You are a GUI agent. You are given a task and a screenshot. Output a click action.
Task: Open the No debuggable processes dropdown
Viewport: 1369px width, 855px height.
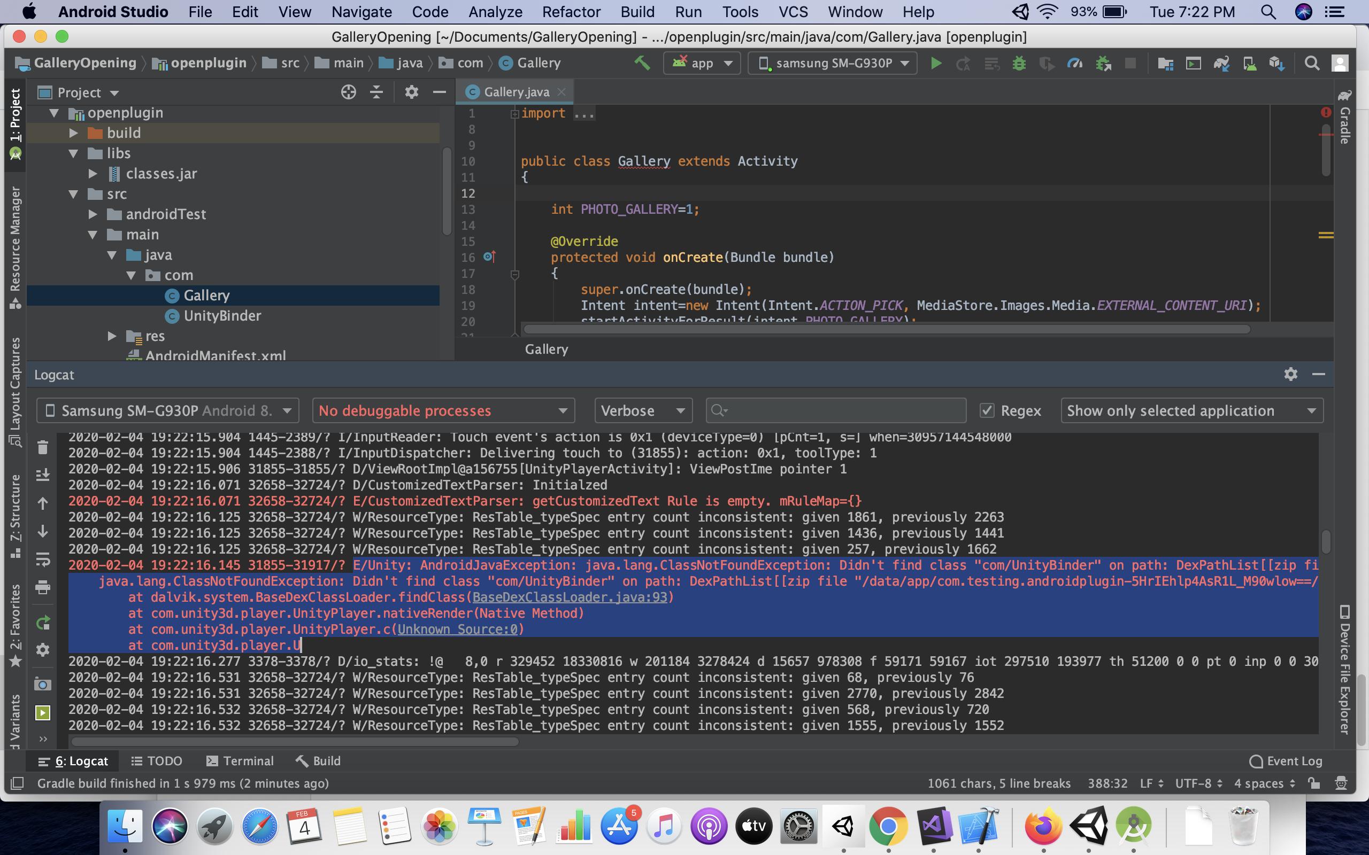click(x=443, y=410)
